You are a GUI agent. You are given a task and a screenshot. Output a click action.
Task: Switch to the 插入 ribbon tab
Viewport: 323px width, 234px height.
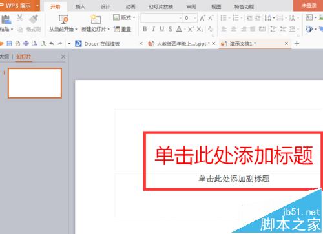click(80, 6)
